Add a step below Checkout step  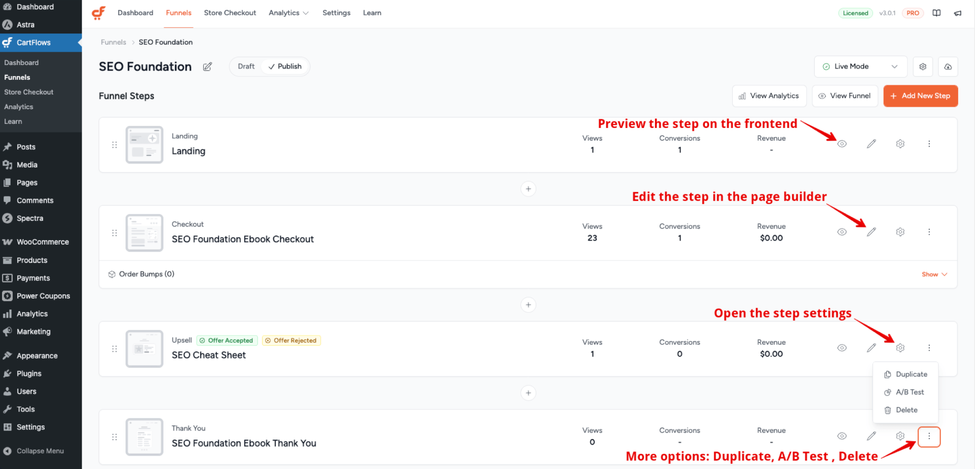coord(528,305)
